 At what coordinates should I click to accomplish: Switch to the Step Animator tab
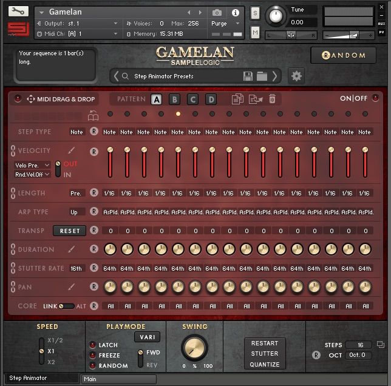(x=42, y=378)
